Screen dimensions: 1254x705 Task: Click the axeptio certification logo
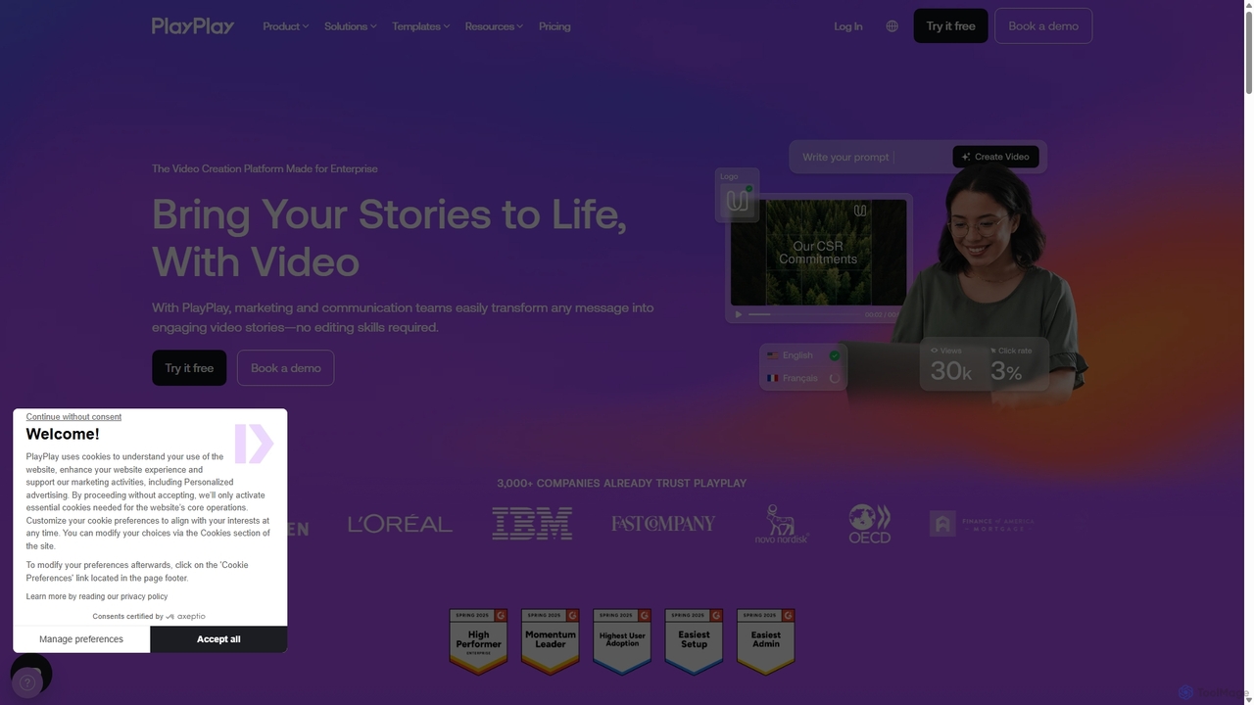point(185,617)
